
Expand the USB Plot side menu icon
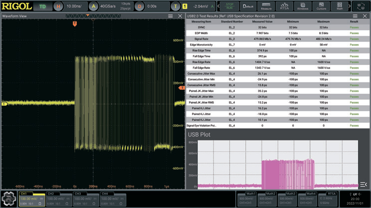pyautogui.click(x=364, y=185)
